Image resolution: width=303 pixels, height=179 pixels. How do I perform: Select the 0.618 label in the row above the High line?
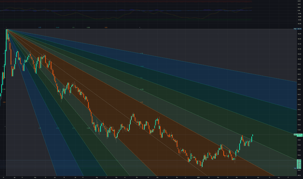pyautogui.click(x=58, y=27)
